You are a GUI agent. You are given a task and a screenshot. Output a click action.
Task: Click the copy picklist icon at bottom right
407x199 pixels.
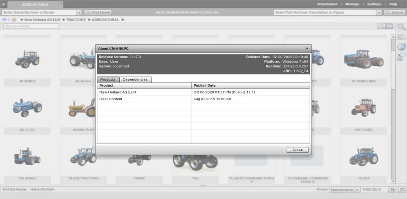tap(392, 190)
